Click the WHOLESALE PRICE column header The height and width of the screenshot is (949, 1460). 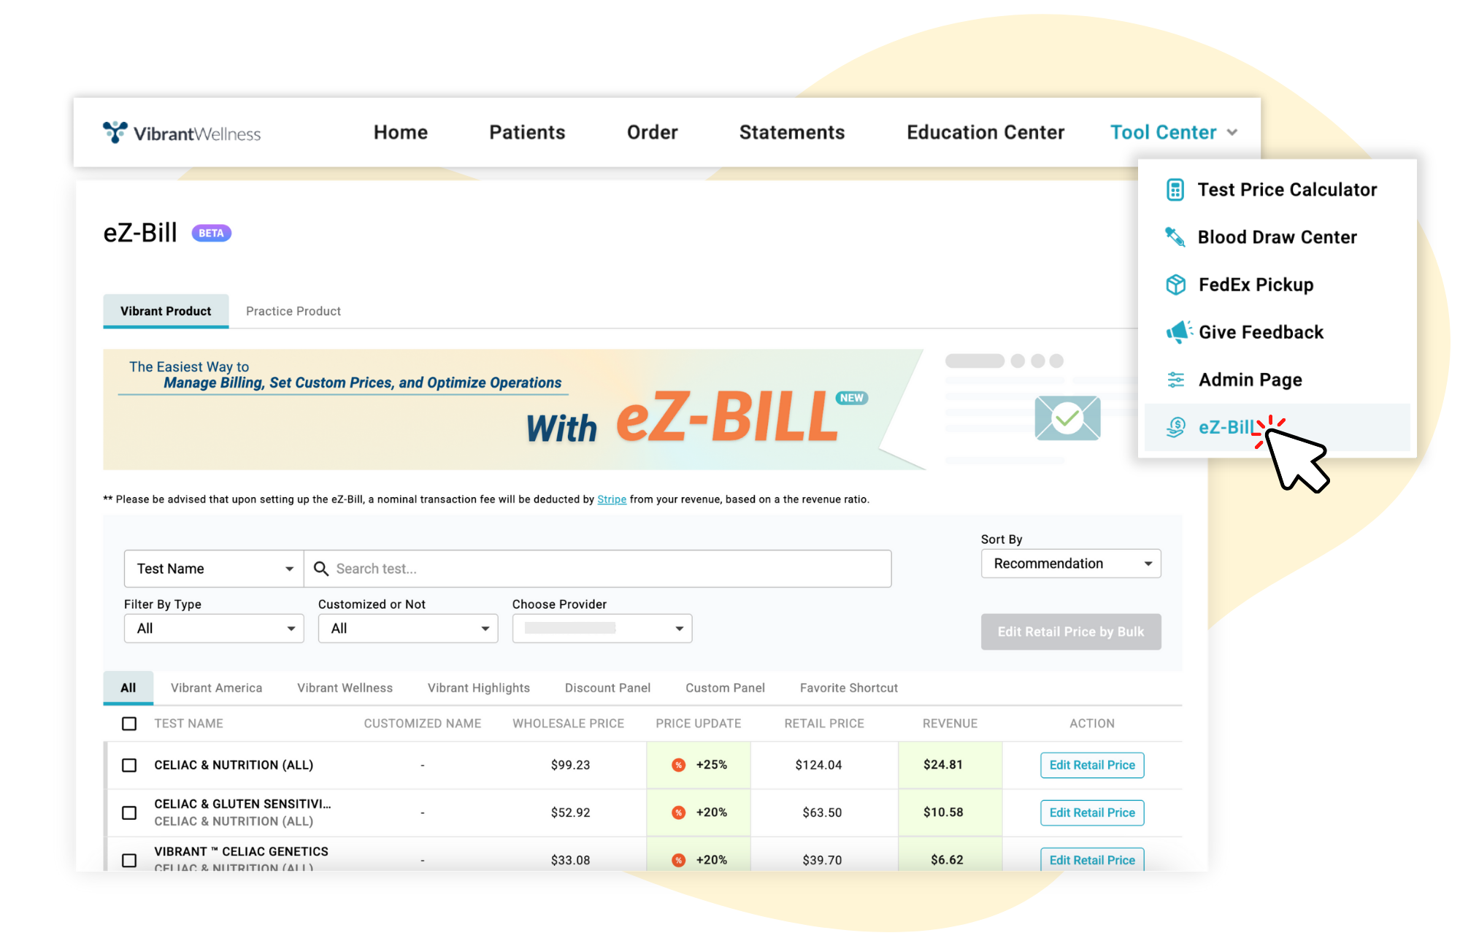click(568, 723)
